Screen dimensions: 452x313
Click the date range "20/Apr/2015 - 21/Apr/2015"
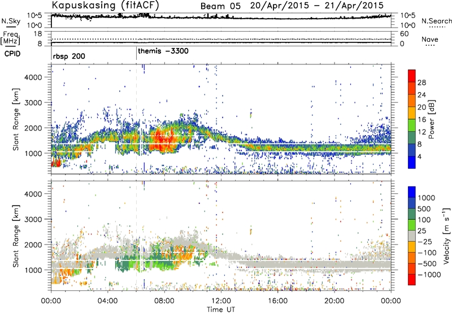click(317, 6)
